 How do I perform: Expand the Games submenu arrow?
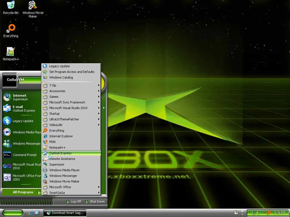coord(99,97)
